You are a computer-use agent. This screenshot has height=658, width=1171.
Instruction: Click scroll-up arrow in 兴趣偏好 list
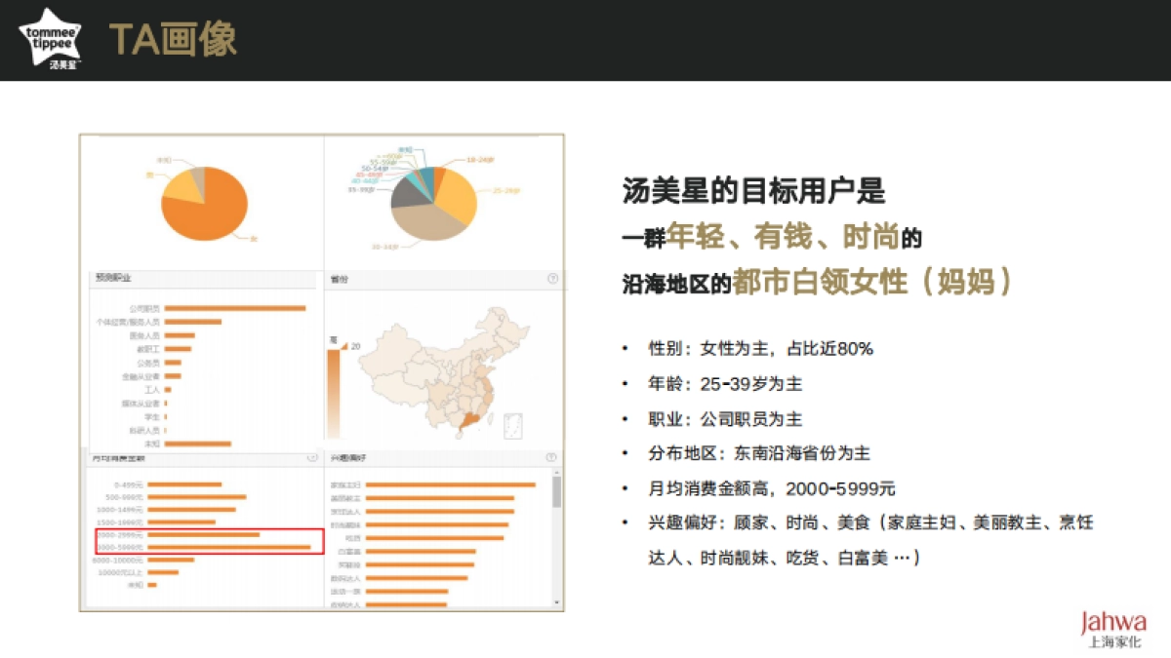(557, 472)
